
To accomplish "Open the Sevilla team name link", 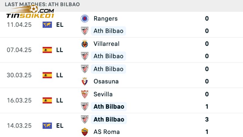I will (x=103, y=94).
